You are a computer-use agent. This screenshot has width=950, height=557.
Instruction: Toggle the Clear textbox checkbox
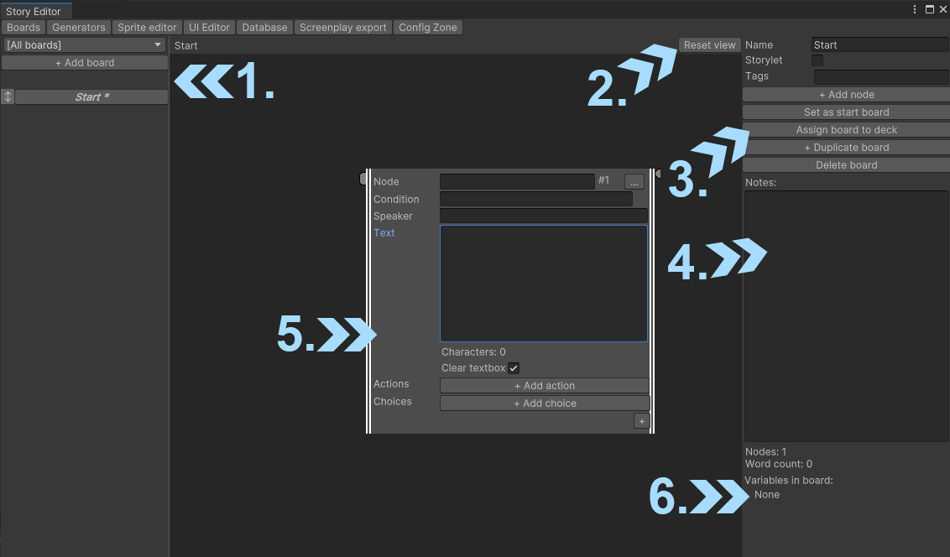pos(514,368)
